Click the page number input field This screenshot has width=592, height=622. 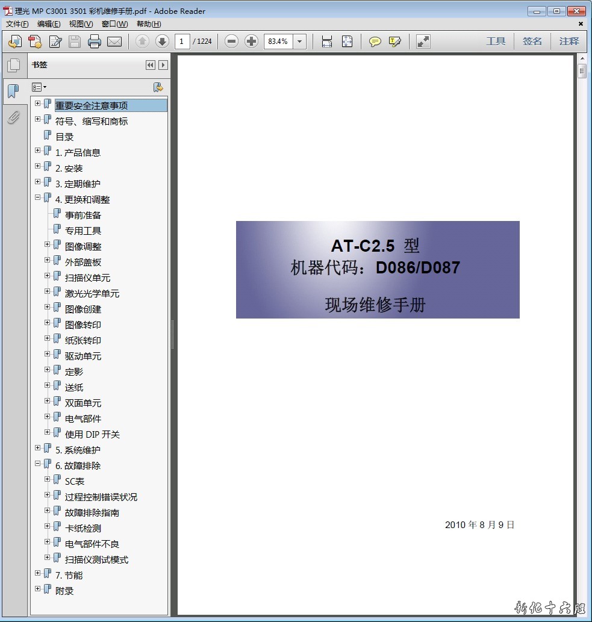click(182, 42)
